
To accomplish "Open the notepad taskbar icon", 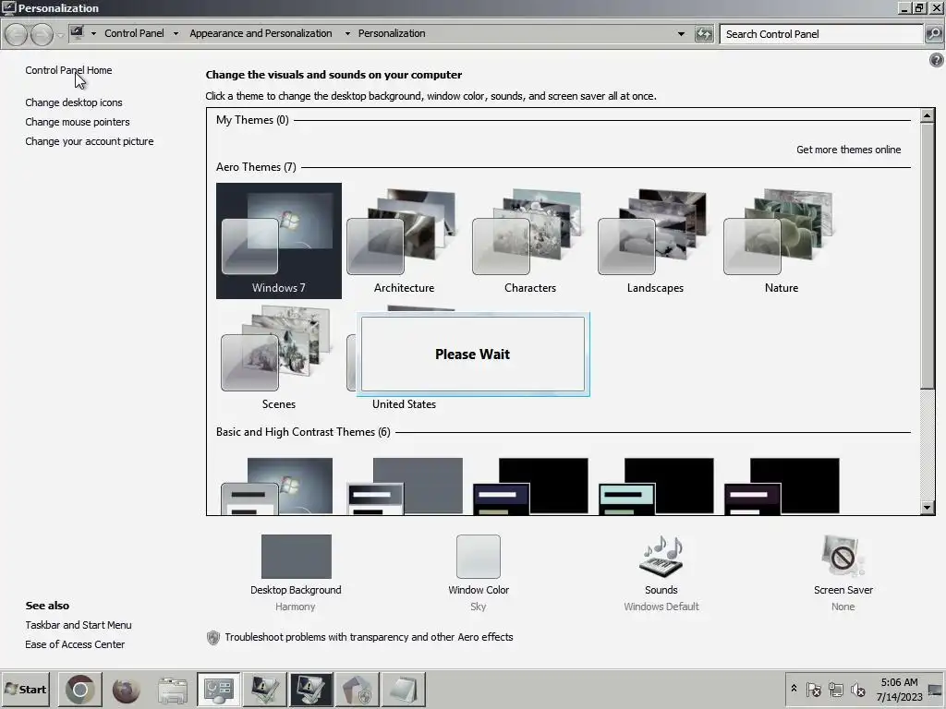I will coord(403,690).
